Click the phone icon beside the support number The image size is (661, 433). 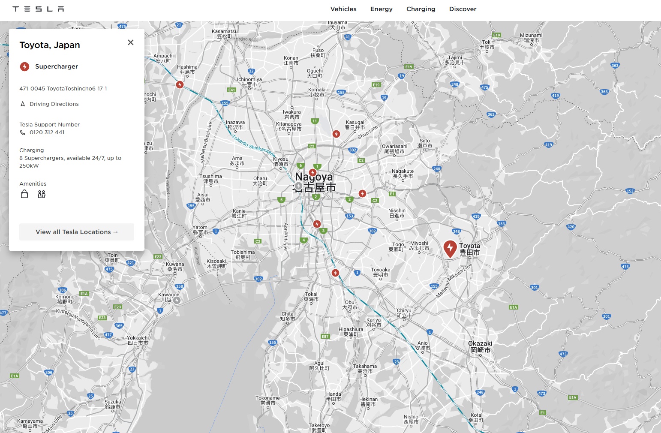[x=23, y=132]
